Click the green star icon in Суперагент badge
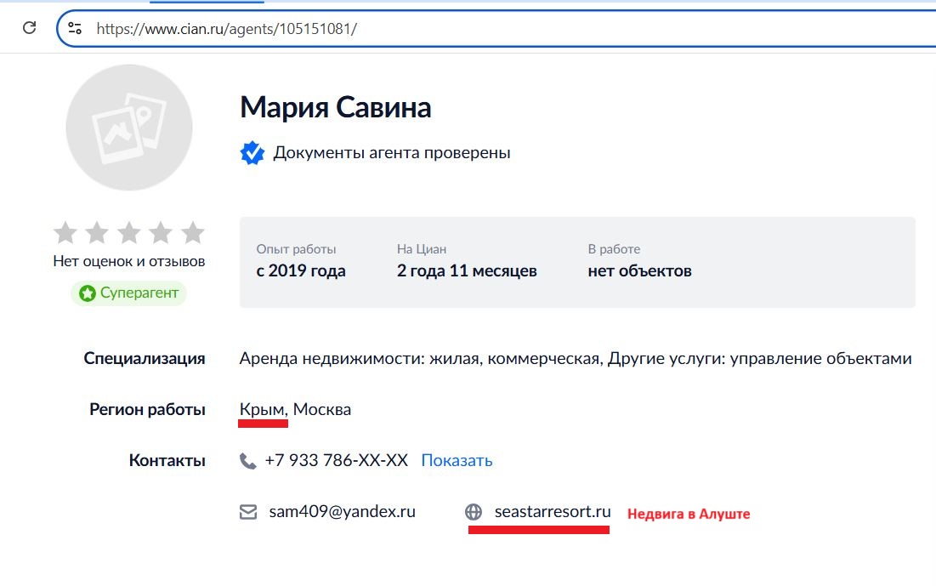 [x=88, y=293]
